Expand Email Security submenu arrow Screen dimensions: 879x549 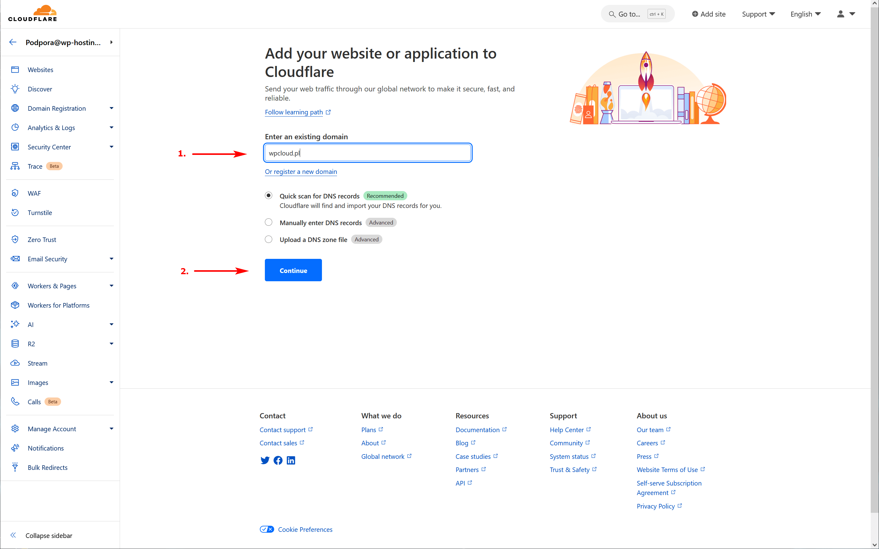click(x=111, y=259)
